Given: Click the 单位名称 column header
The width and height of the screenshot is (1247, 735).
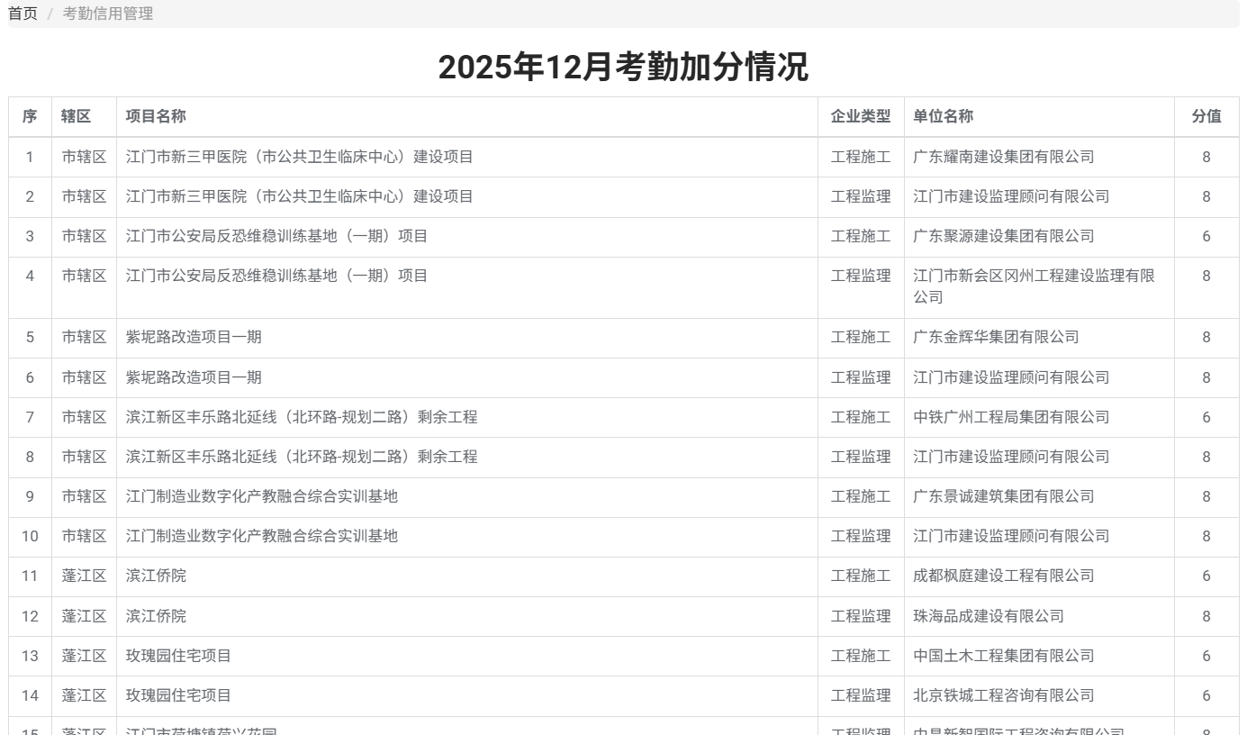Looking at the screenshot, I should [943, 116].
